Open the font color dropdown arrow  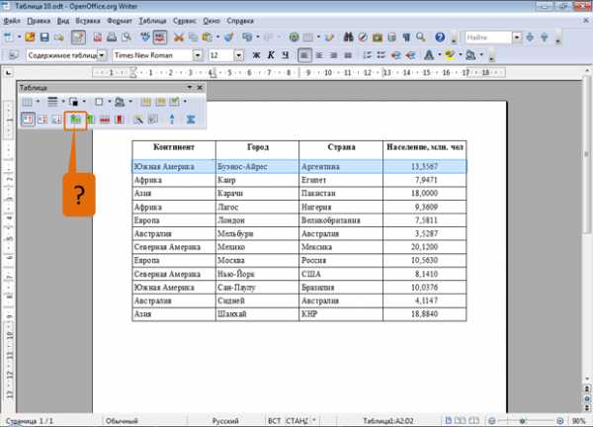(439, 55)
